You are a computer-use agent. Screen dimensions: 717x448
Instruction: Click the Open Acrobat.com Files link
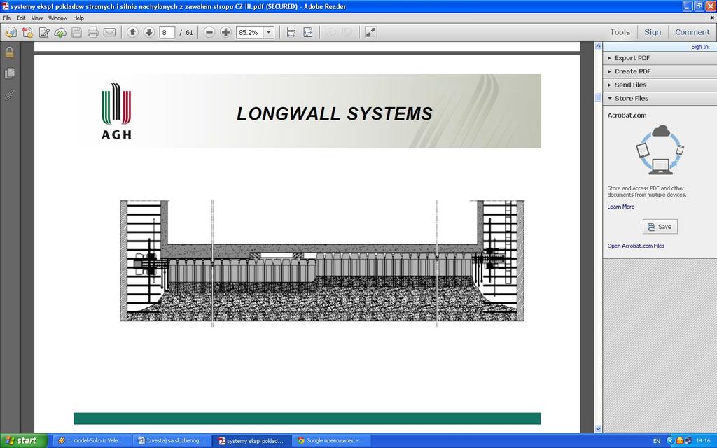tap(636, 246)
